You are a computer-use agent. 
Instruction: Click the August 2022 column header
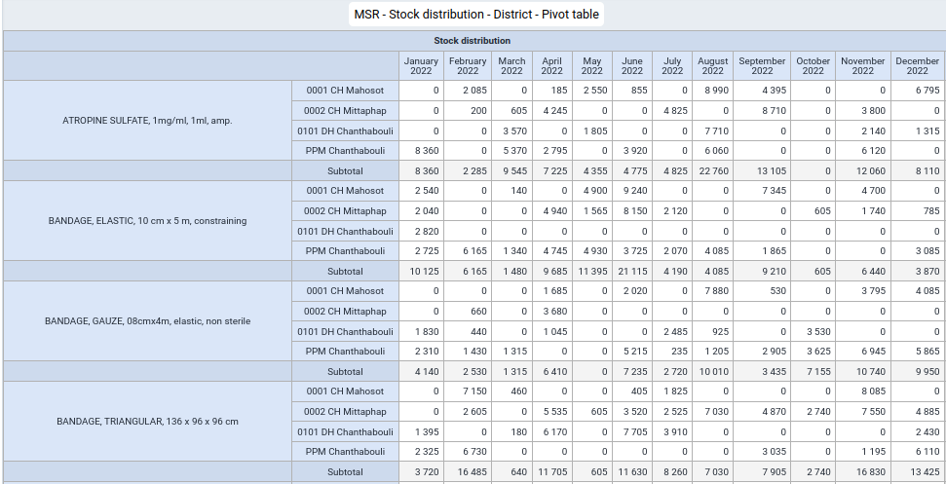coord(712,65)
